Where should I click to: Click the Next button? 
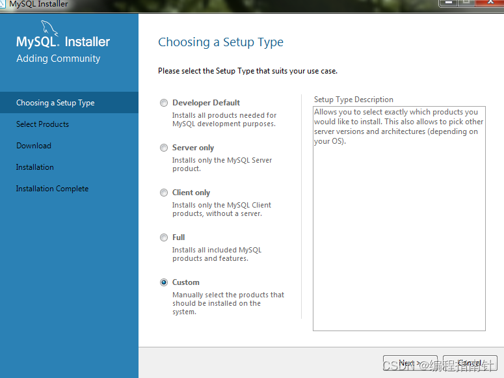[410, 363]
